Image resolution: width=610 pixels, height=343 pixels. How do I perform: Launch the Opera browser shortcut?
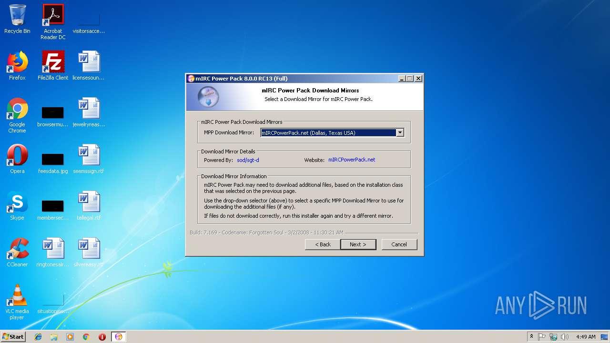[17, 159]
